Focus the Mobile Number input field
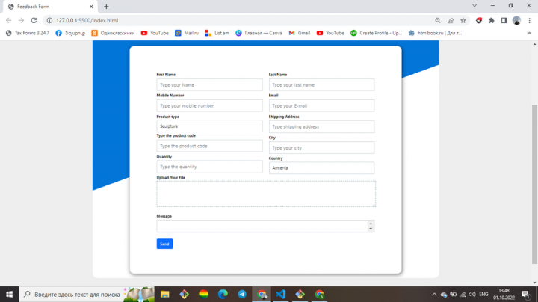Image resolution: width=538 pixels, height=302 pixels. click(x=210, y=105)
